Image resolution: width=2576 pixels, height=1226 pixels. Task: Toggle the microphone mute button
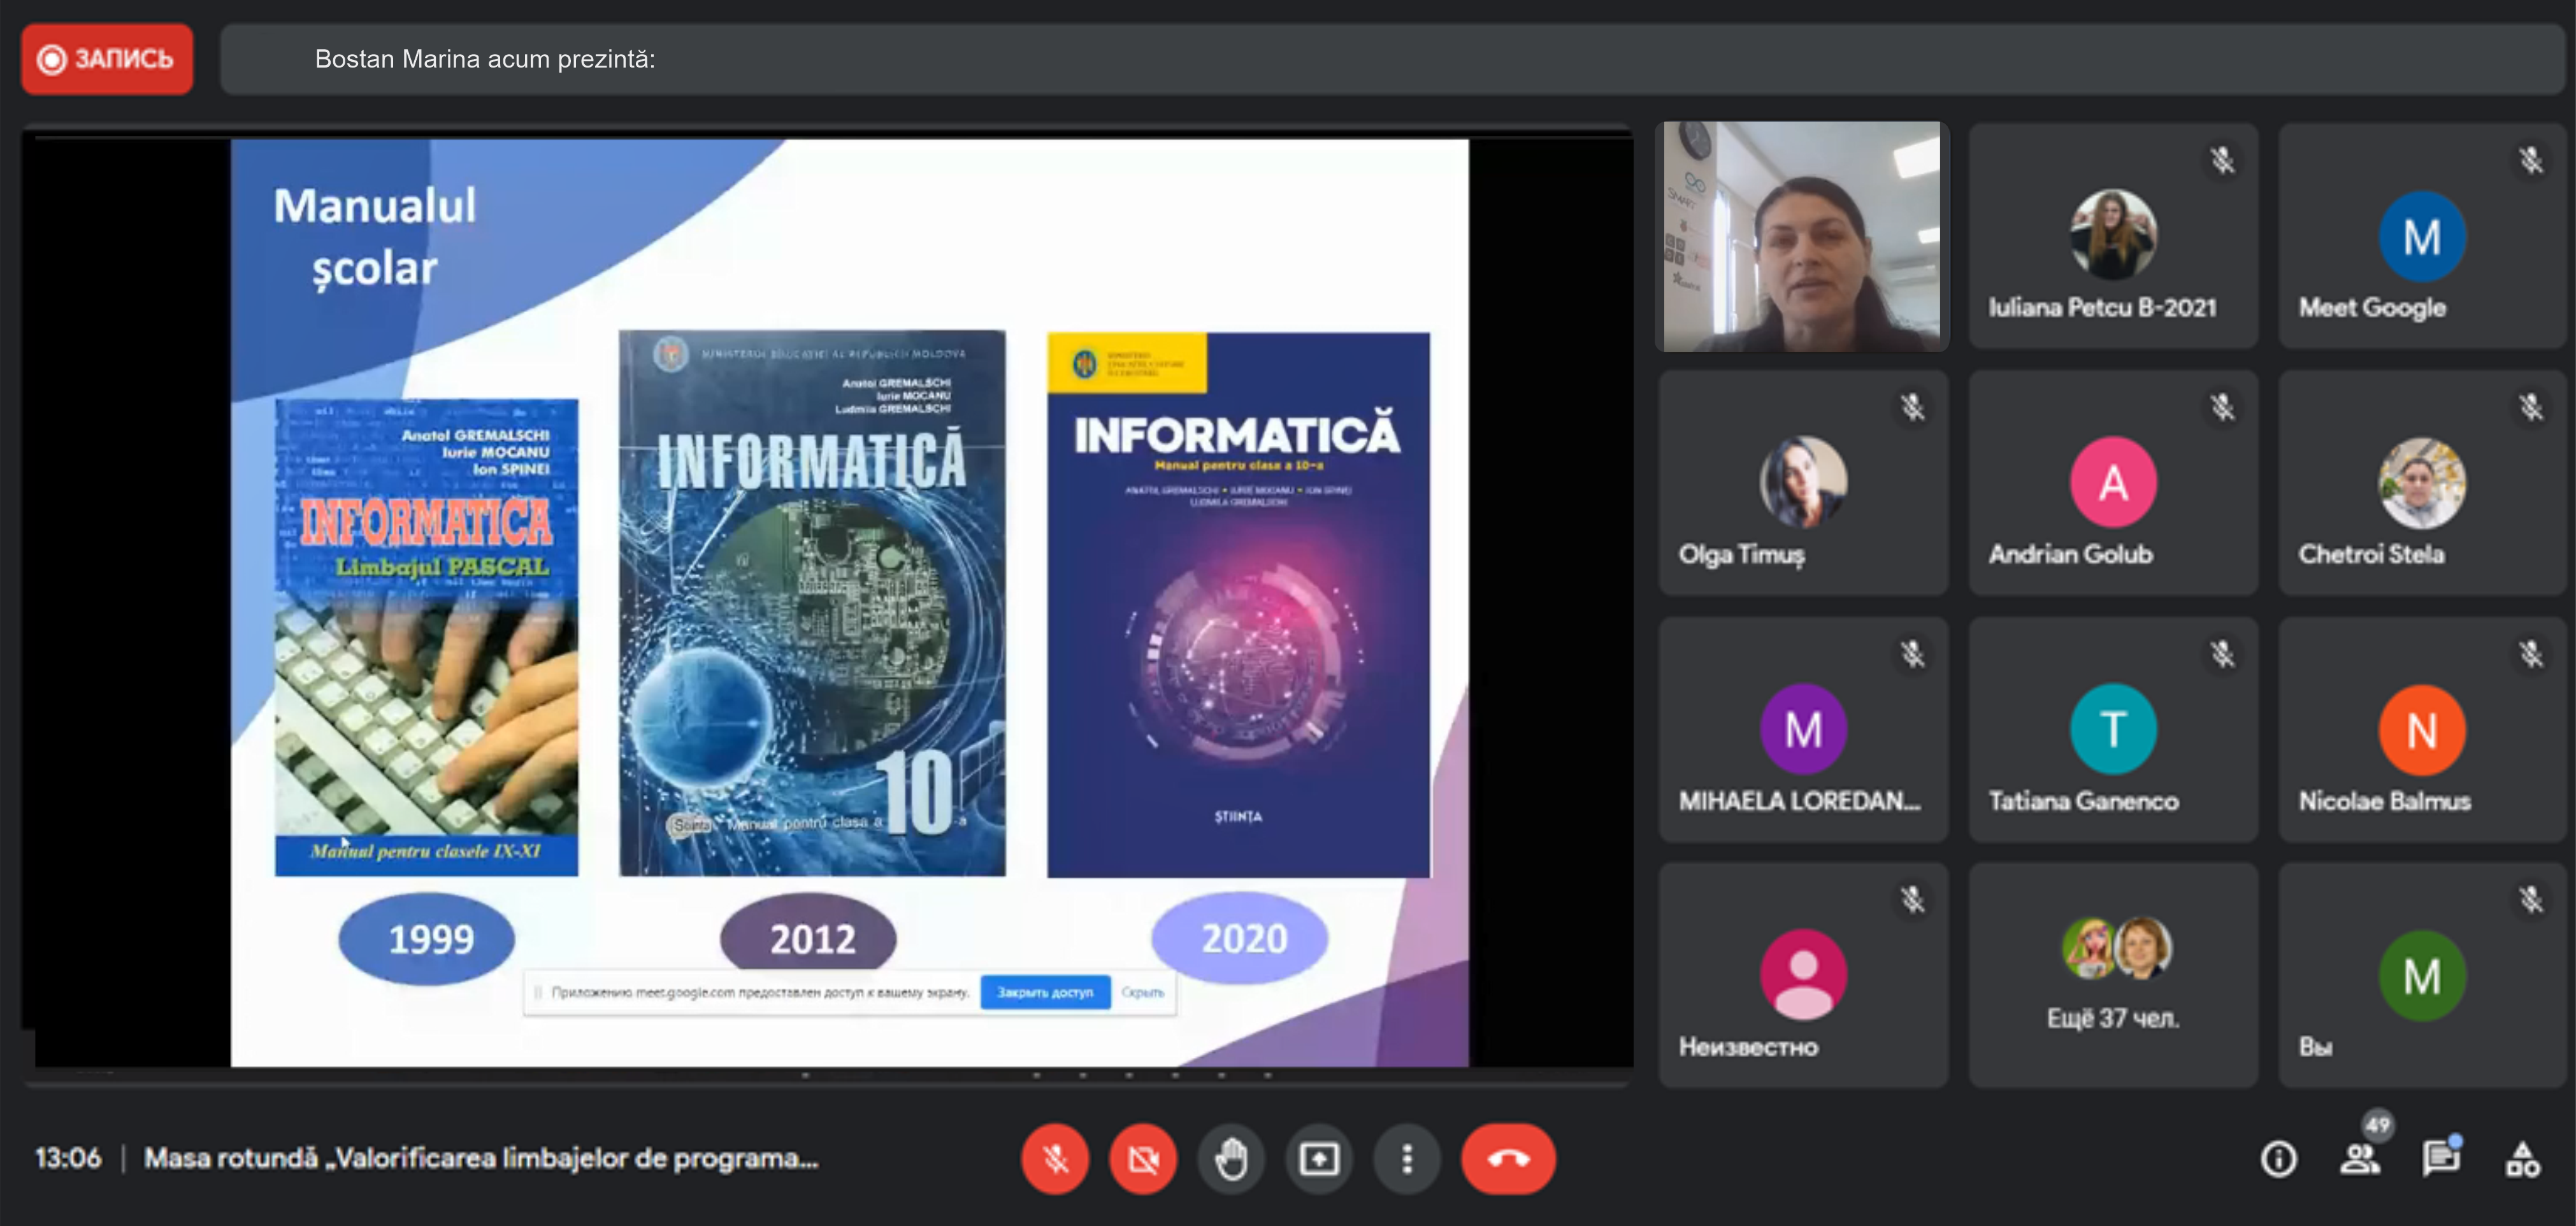1055,1159
